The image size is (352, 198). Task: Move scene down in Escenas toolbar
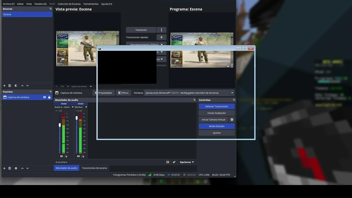28,86
